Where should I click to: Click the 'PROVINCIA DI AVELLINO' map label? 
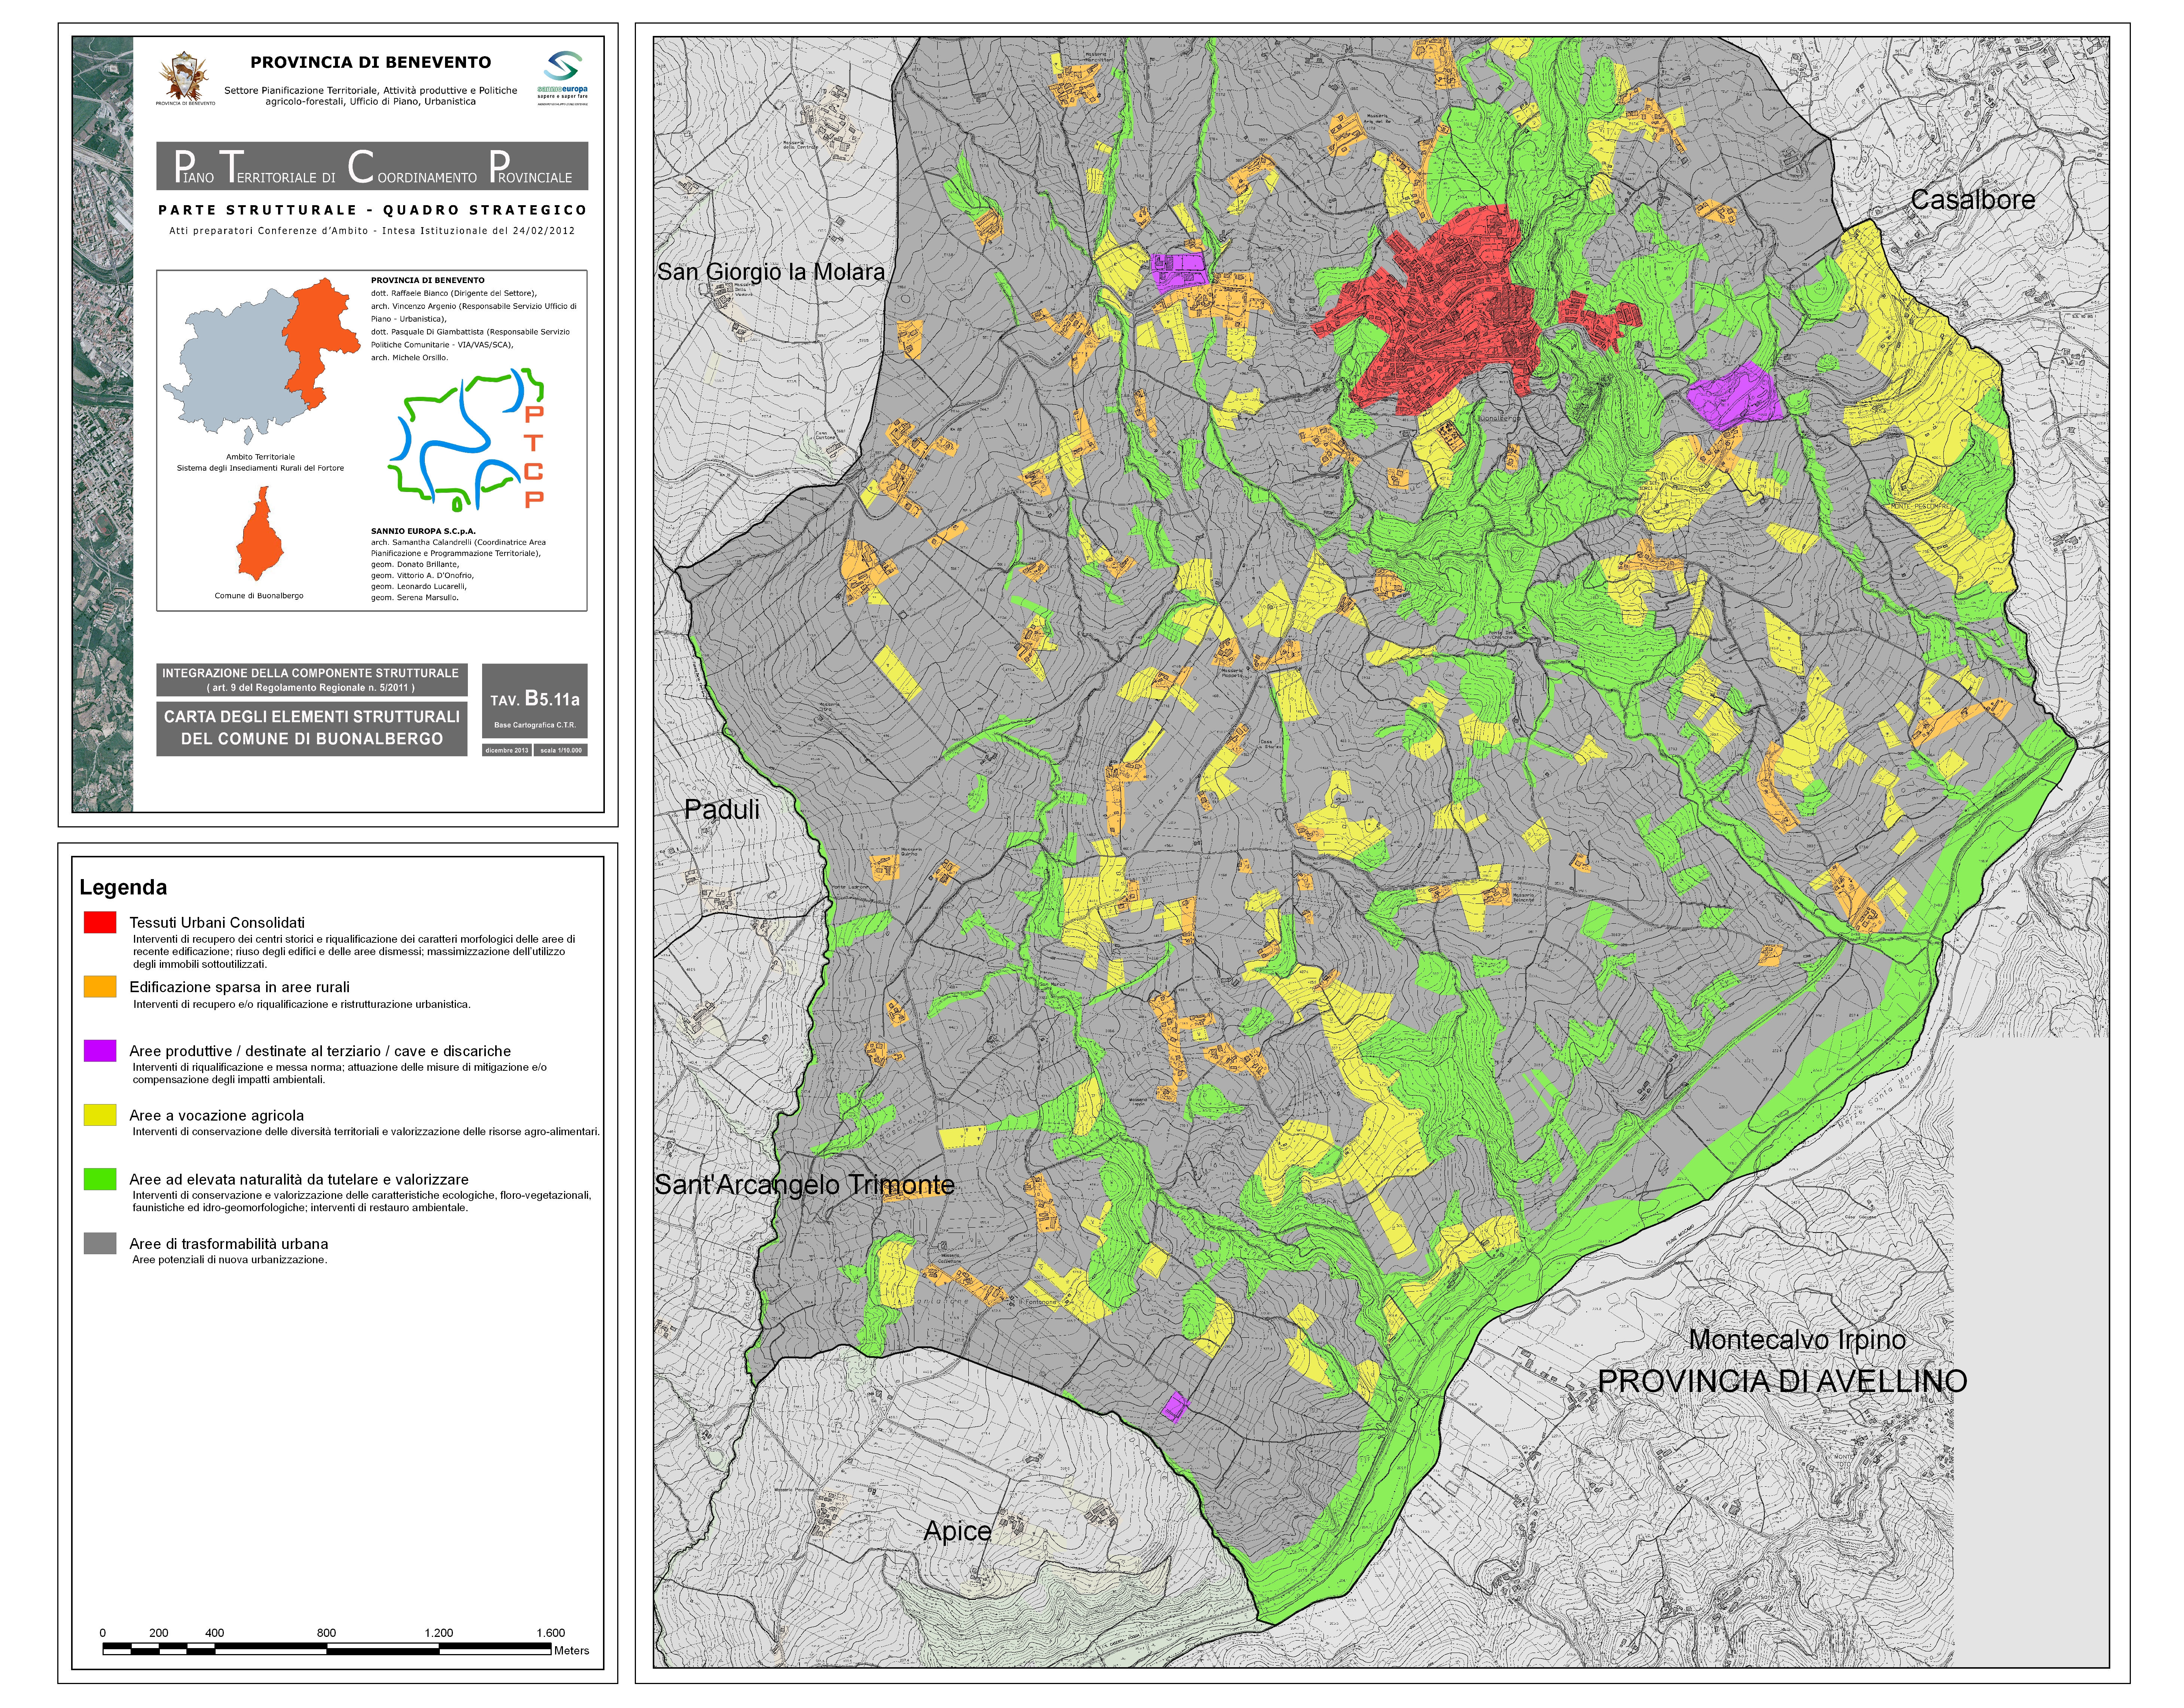click(x=1782, y=1381)
